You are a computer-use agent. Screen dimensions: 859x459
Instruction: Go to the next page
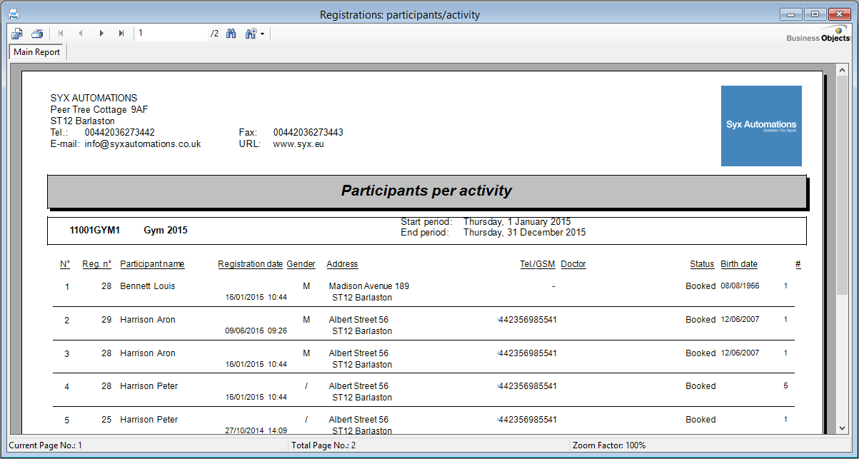click(x=101, y=34)
